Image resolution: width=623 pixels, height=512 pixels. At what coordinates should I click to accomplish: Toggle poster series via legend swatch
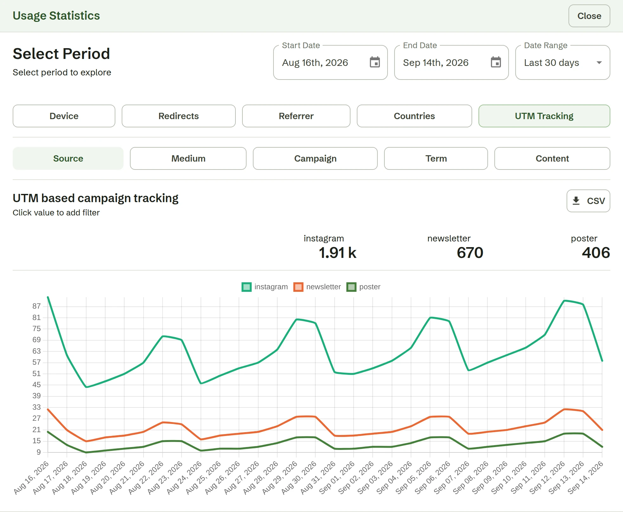point(351,287)
